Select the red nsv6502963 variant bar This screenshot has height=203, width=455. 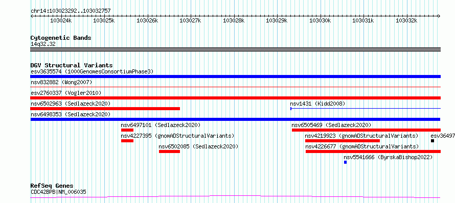[105, 109]
